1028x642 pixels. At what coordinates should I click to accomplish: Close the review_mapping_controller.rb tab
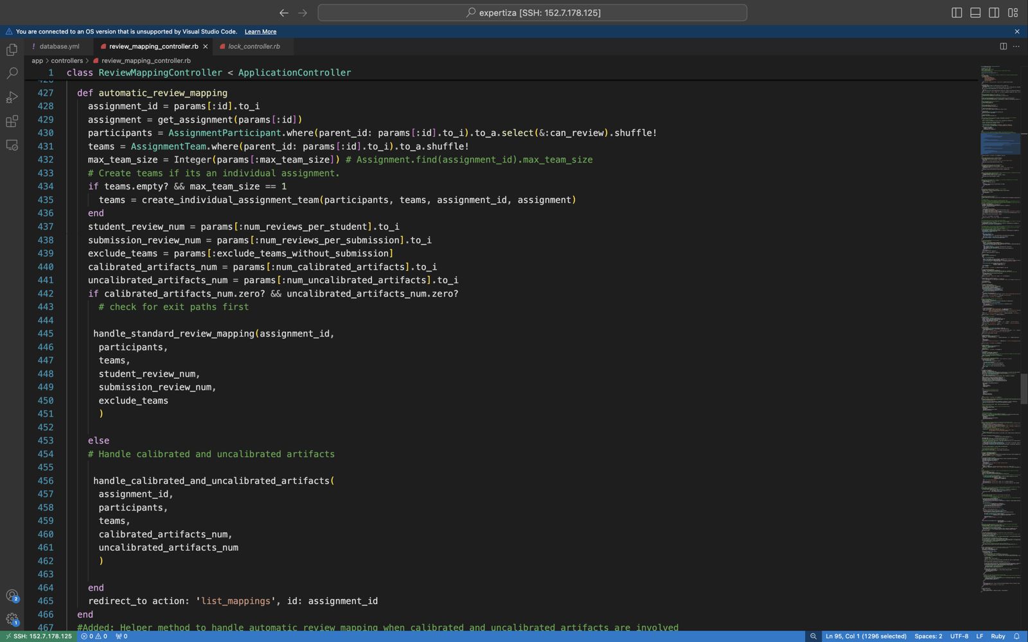coord(205,46)
